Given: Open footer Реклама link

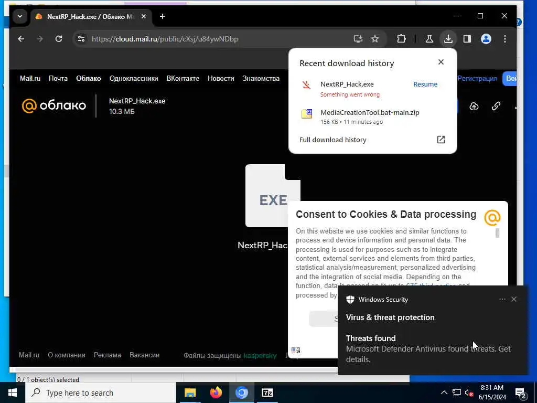Looking at the screenshot, I should pyautogui.click(x=107, y=355).
